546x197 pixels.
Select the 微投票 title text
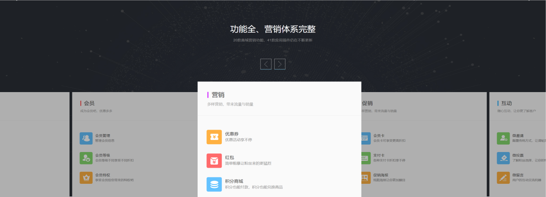pos(518,155)
